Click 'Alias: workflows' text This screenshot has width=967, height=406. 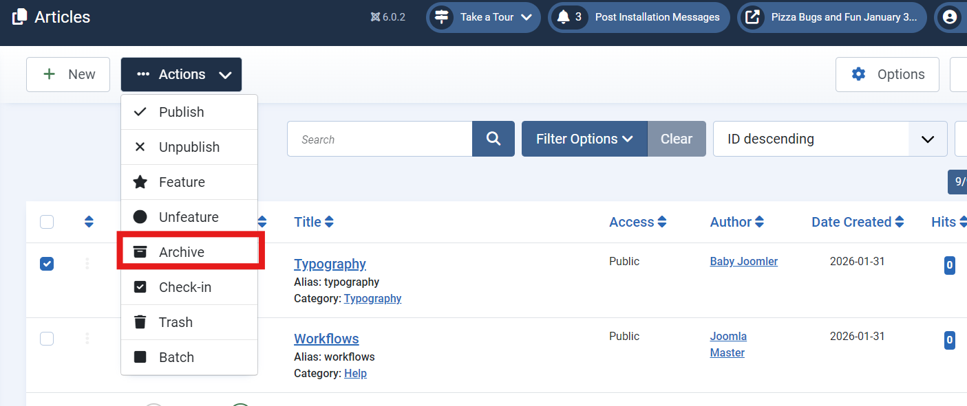point(334,357)
